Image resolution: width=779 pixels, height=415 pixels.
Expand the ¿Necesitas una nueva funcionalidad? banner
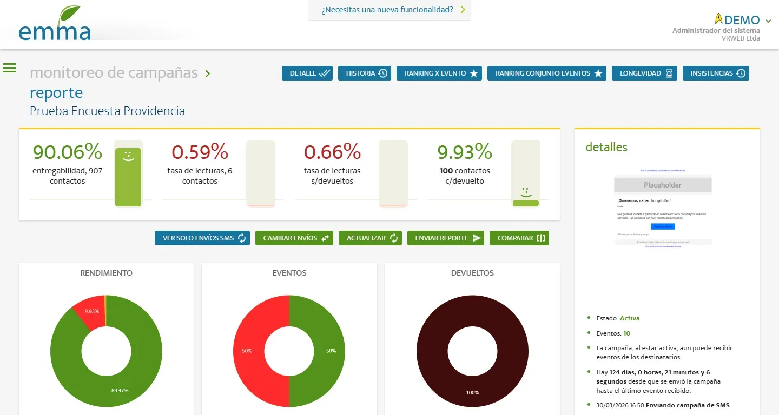pos(389,10)
